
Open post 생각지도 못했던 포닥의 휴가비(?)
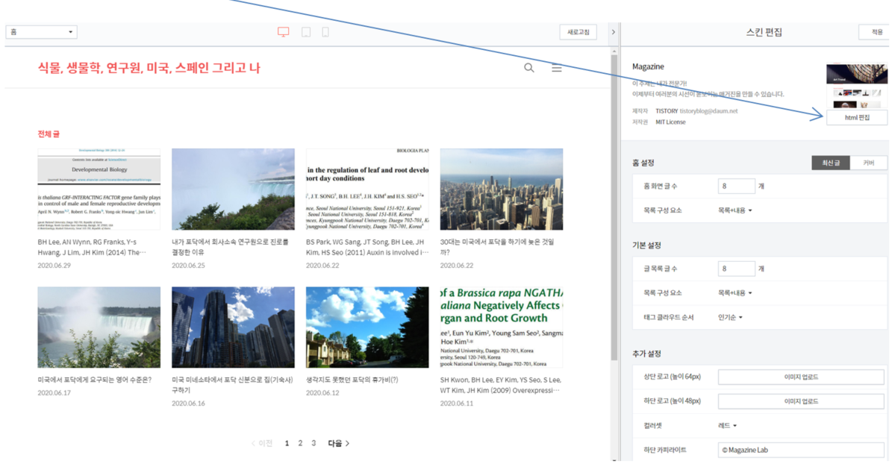pyautogui.click(x=352, y=380)
